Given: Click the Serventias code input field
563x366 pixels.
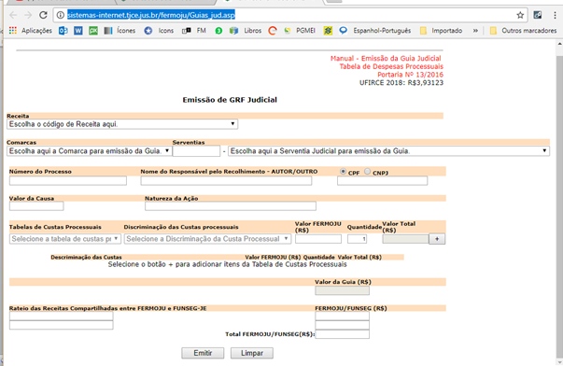Looking at the screenshot, I should [196, 151].
